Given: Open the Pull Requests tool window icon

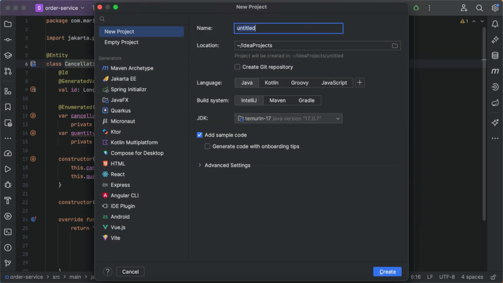Looking at the screenshot, I should [x=8, y=71].
